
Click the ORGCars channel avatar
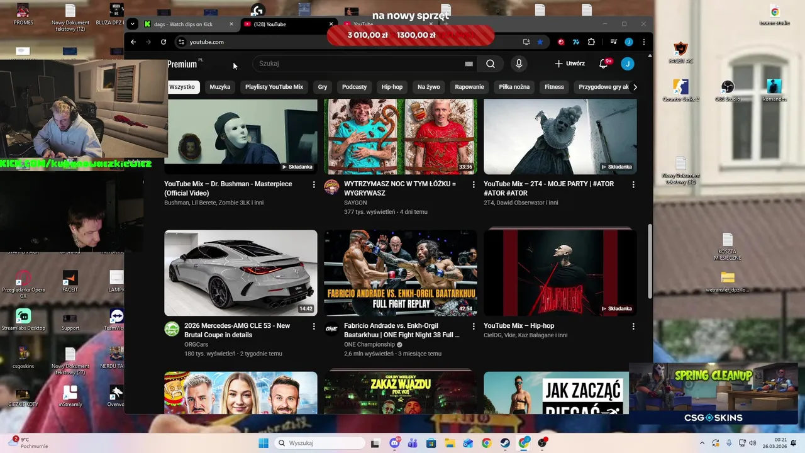tap(172, 329)
